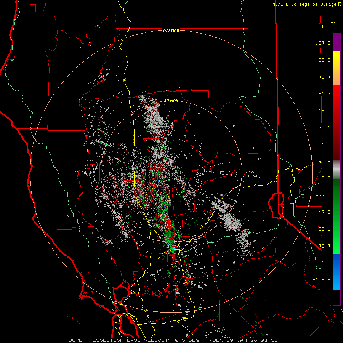This screenshot has width=343, height=343.
Task: Click the -109.8 velocity scale value
Action: [321, 280]
